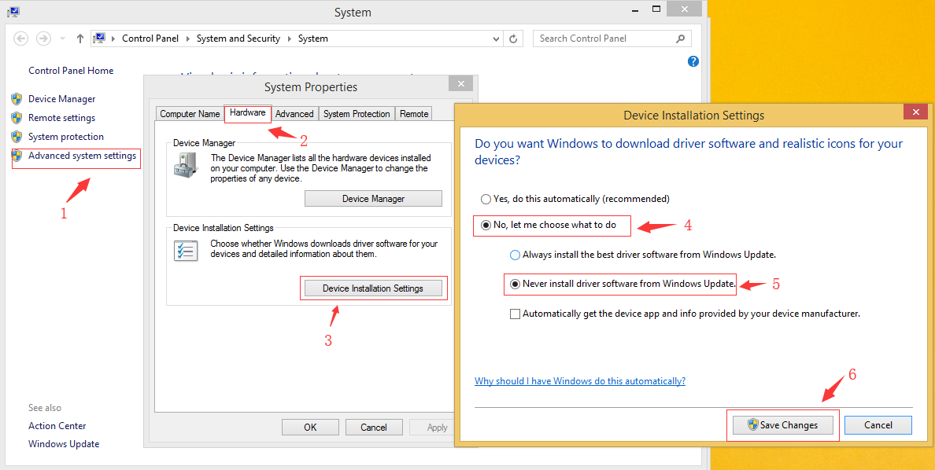Open Windows Update link

[64, 444]
